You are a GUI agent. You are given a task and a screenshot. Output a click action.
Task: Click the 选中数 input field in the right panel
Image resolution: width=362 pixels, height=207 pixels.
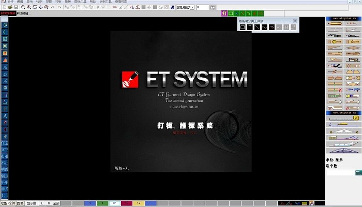point(340,172)
